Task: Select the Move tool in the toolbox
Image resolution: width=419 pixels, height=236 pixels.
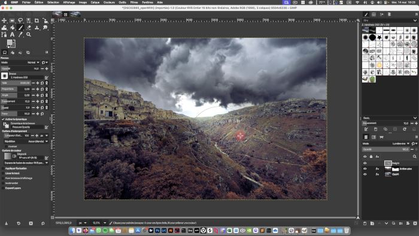Action: (4, 20)
